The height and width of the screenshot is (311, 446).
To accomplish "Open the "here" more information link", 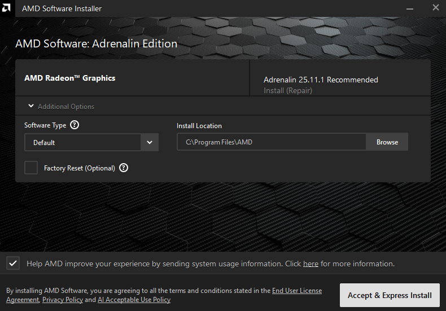I will 311,264.
